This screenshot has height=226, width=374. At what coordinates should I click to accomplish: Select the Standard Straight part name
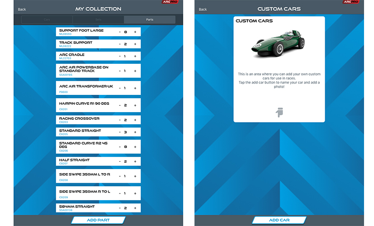click(x=80, y=131)
